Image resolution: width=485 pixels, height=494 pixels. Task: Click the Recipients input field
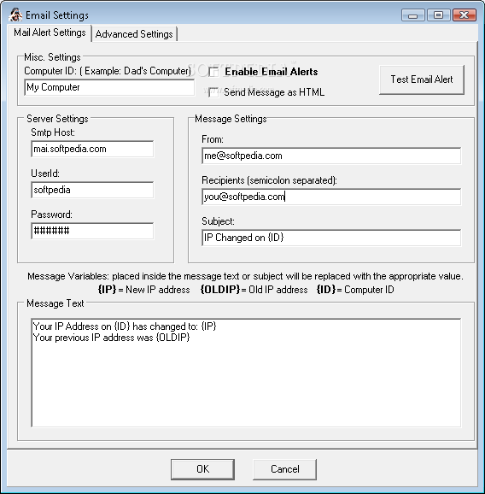pos(331,197)
